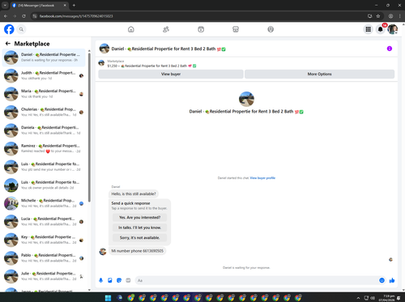Open Lucia's conversation
This screenshot has height=302, width=405.
point(44,222)
